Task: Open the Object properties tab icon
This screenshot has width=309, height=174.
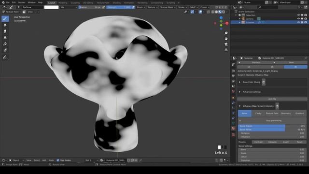Action: point(233,98)
